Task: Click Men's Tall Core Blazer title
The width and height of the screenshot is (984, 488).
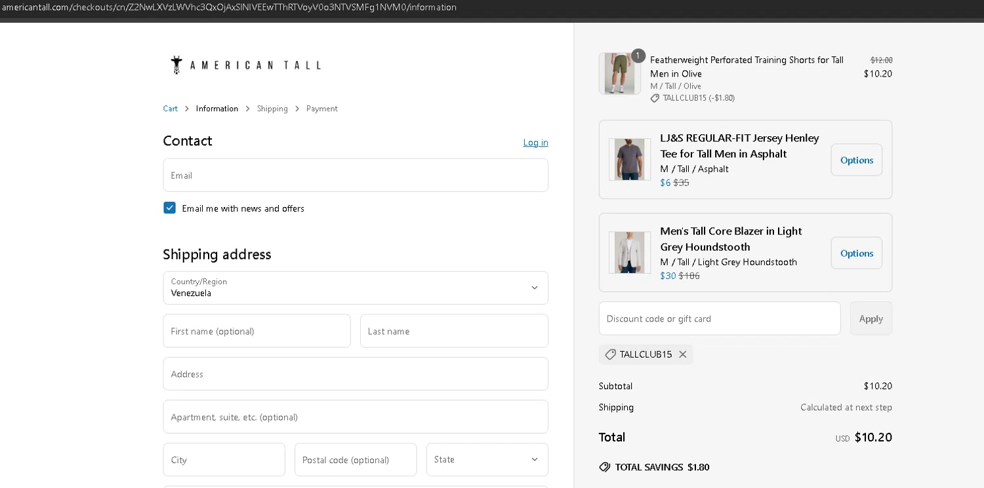Action: (x=731, y=239)
